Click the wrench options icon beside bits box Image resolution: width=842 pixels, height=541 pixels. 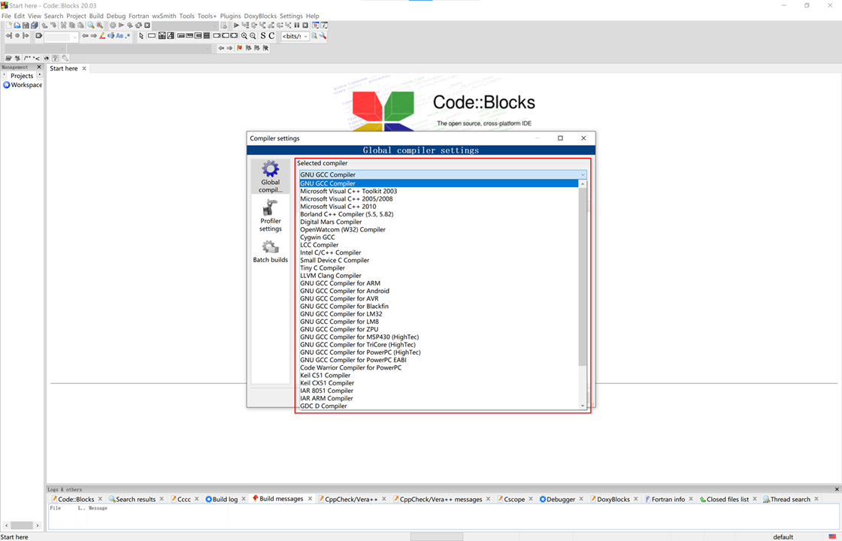(x=323, y=35)
